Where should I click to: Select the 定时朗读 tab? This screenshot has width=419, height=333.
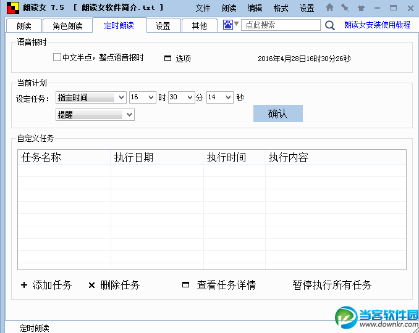click(x=119, y=25)
